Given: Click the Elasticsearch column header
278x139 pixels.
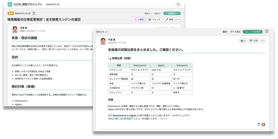Looking at the screenshot, I should pos(140,65).
